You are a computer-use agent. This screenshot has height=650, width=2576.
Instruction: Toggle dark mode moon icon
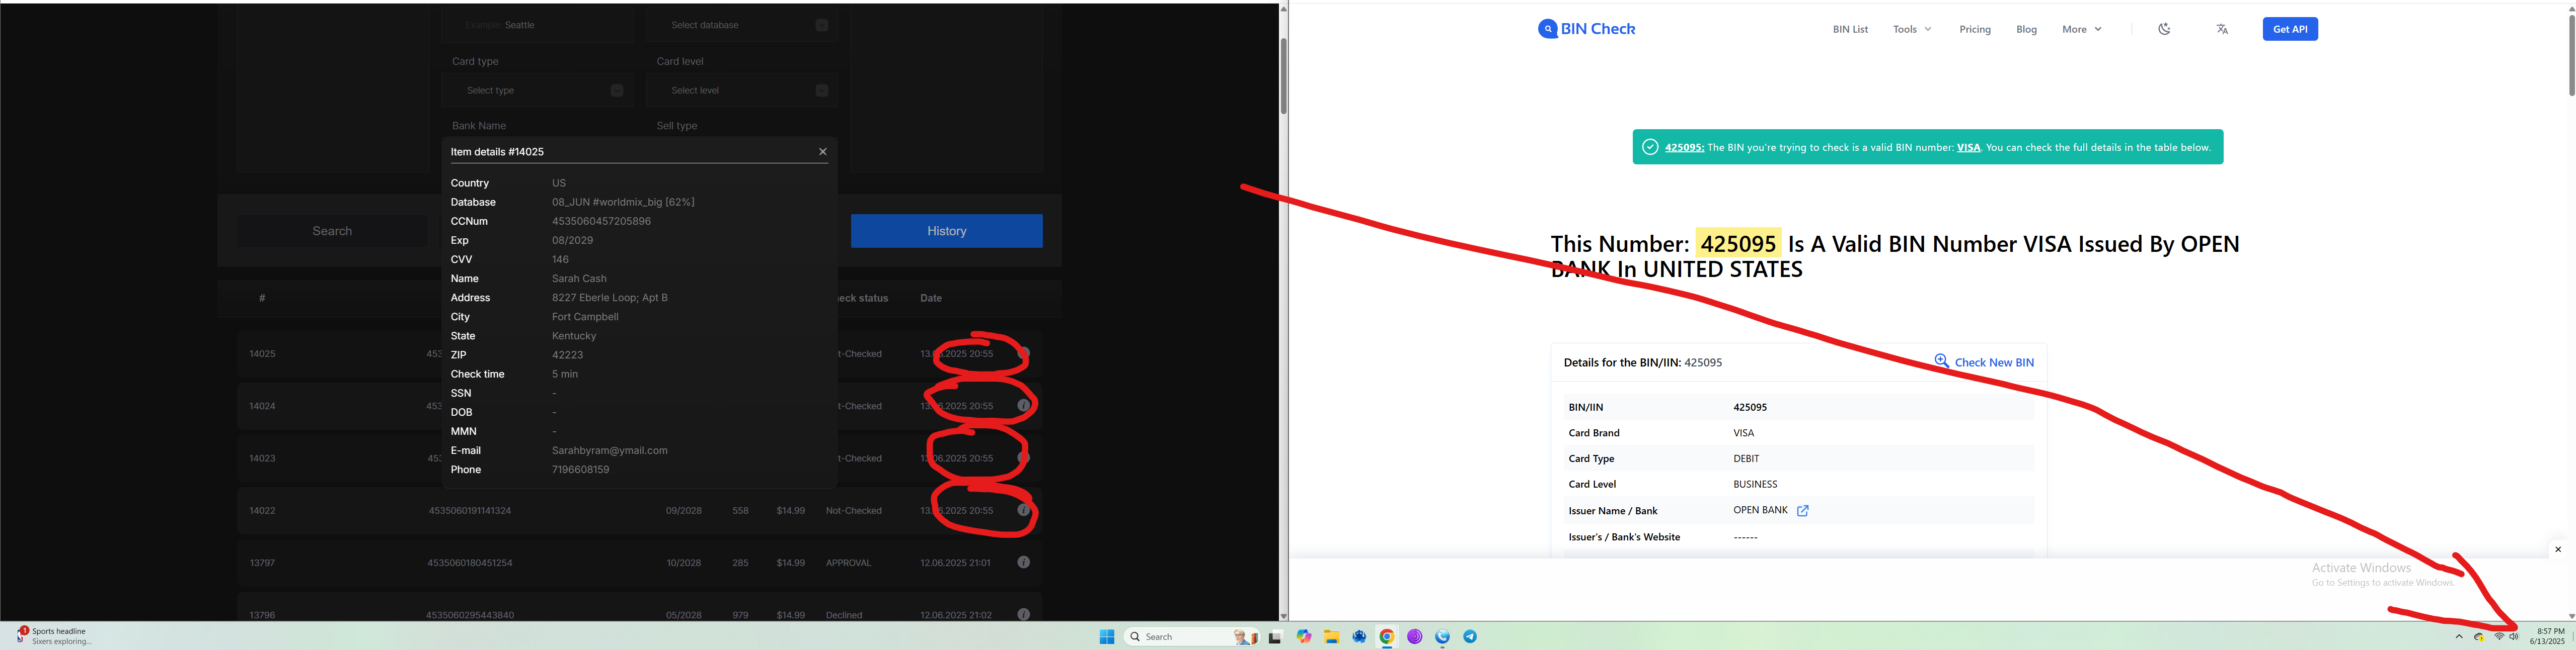(2164, 29)
